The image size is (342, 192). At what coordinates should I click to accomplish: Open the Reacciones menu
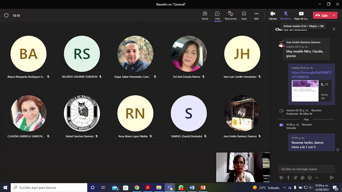[231, 15]
